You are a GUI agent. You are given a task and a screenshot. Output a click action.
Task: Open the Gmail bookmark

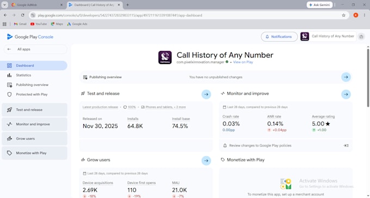tap(20, 24)
